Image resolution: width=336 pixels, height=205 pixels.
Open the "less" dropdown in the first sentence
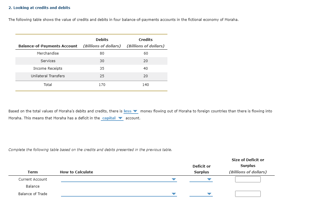click(x=131, y=111)
